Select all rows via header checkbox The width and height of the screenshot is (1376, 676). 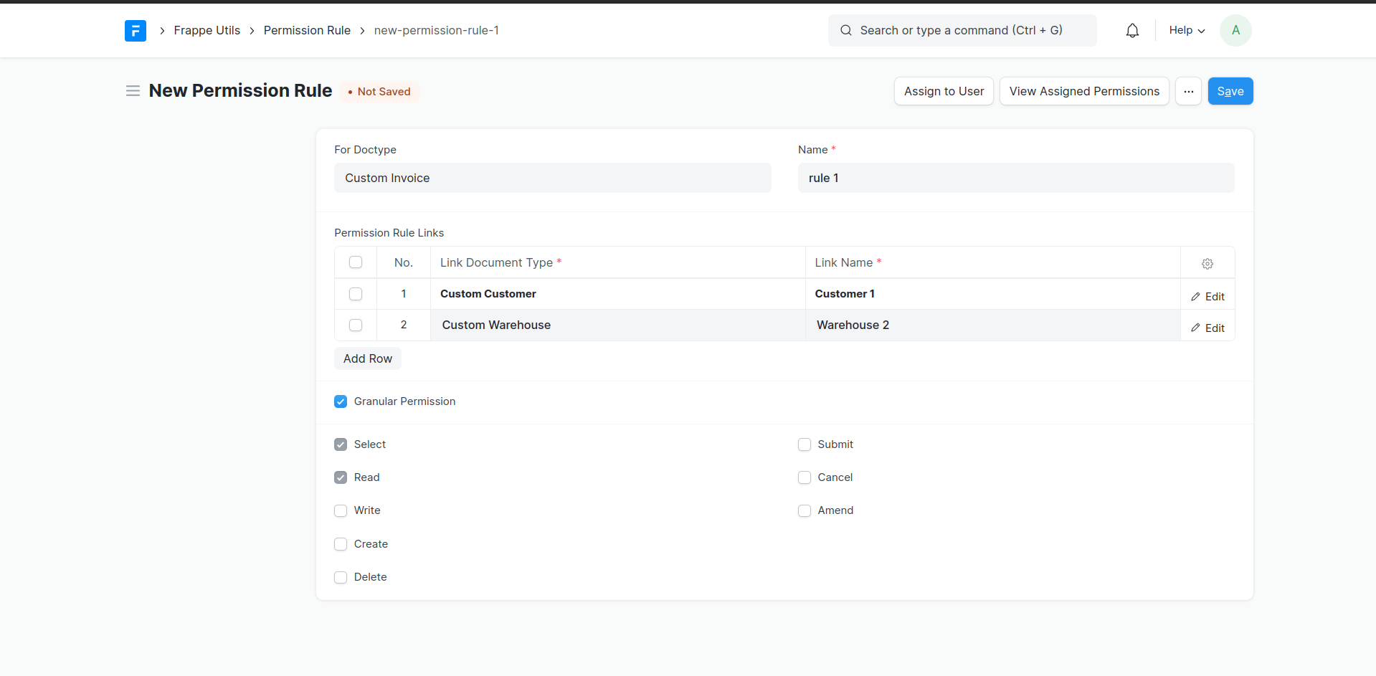pos(356,262)
